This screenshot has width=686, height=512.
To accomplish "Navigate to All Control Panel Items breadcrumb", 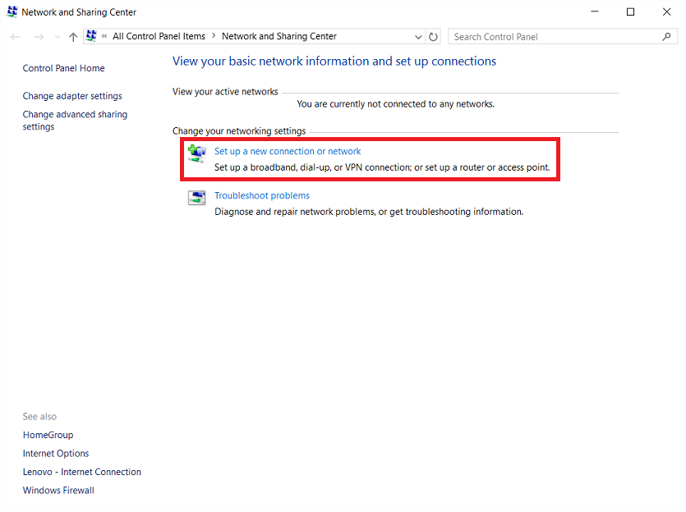I will click(159, 36).
